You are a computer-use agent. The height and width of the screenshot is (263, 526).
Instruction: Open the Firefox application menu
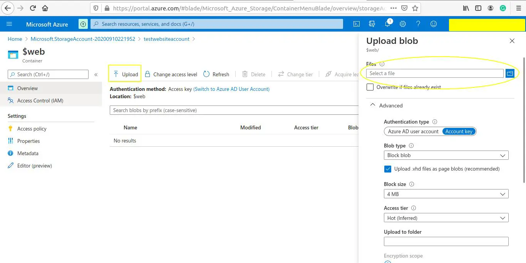pyautogui.click(x=518, y=8)
